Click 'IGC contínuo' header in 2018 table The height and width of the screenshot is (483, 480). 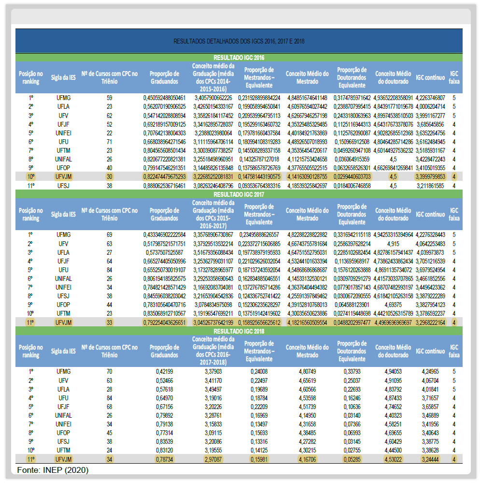tap(430, 351)
